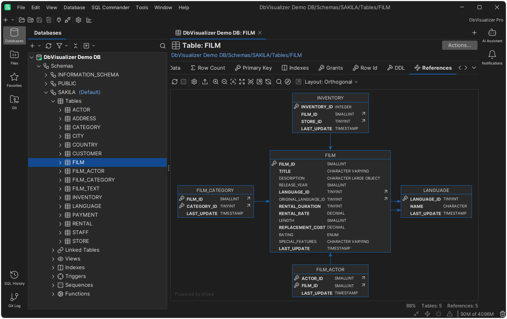Open the Git sidebar panel
This screenshot has height=319, width=507.
(x=14, y=102)
